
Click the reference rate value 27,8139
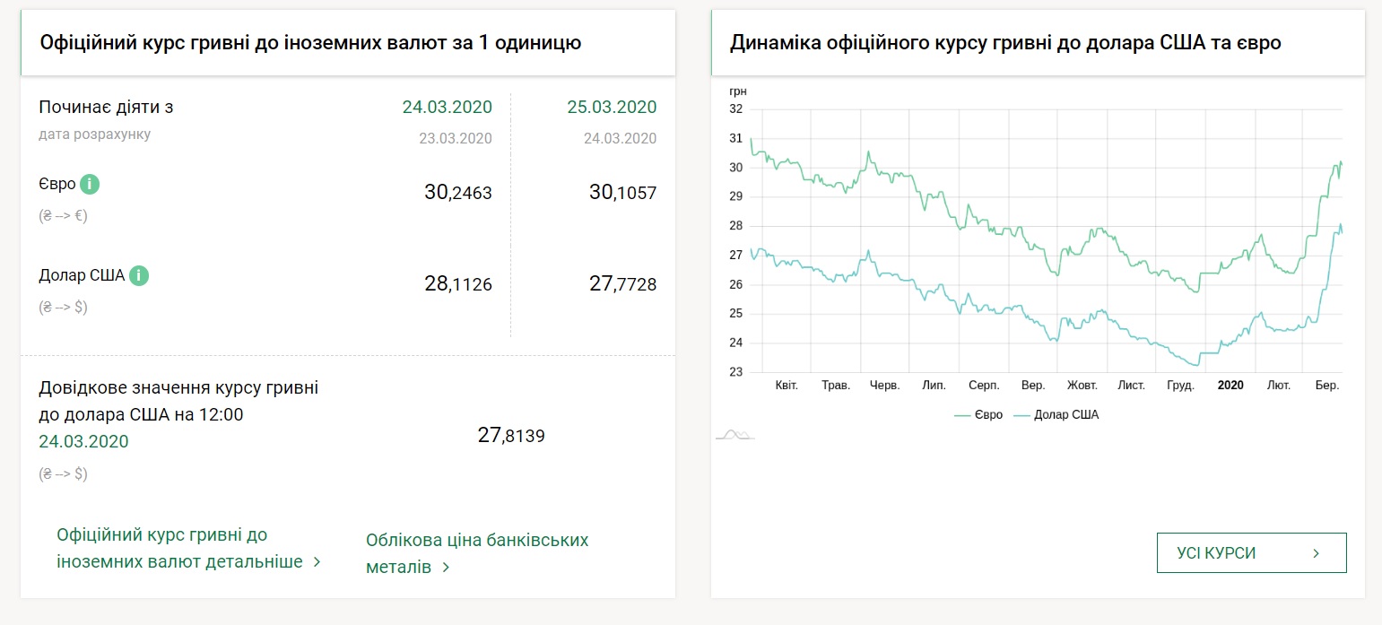(x=511, y=436)
